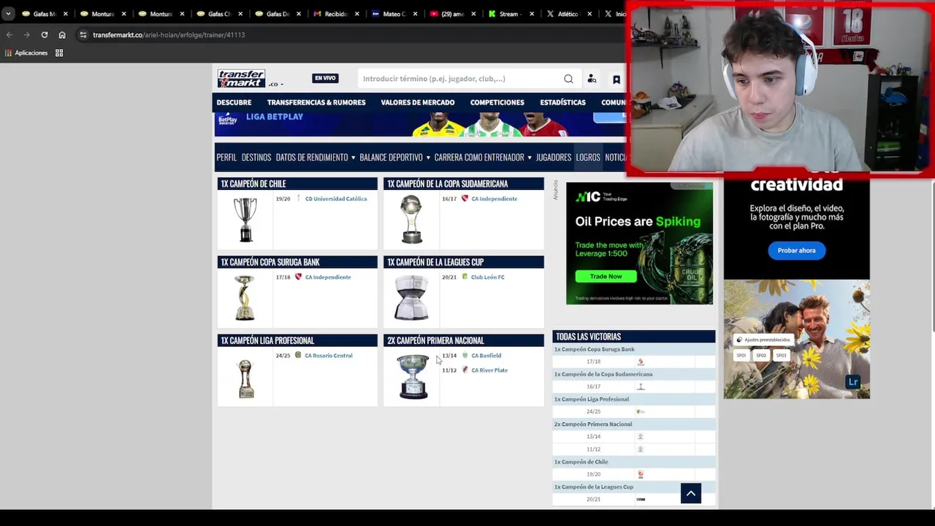Click the transfermarkt.co address bar URL
The width and height of the screenshot is (935, 526).
169,34
